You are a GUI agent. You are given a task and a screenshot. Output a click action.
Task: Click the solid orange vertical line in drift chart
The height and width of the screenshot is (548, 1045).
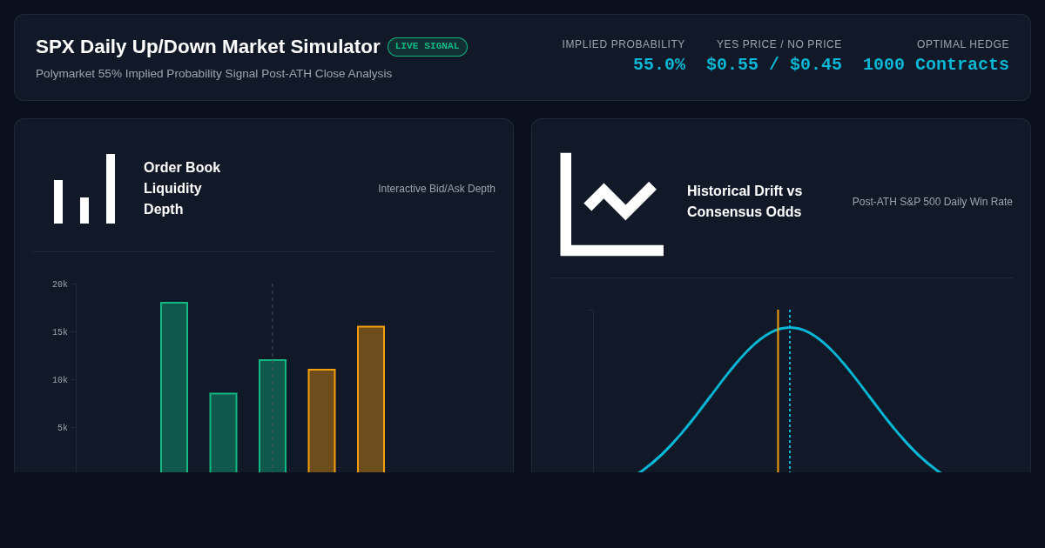point(779,391)
